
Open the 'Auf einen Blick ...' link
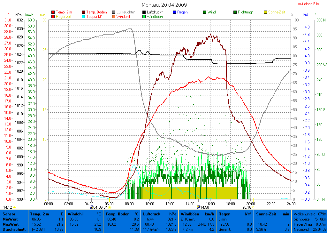[310, 4]
